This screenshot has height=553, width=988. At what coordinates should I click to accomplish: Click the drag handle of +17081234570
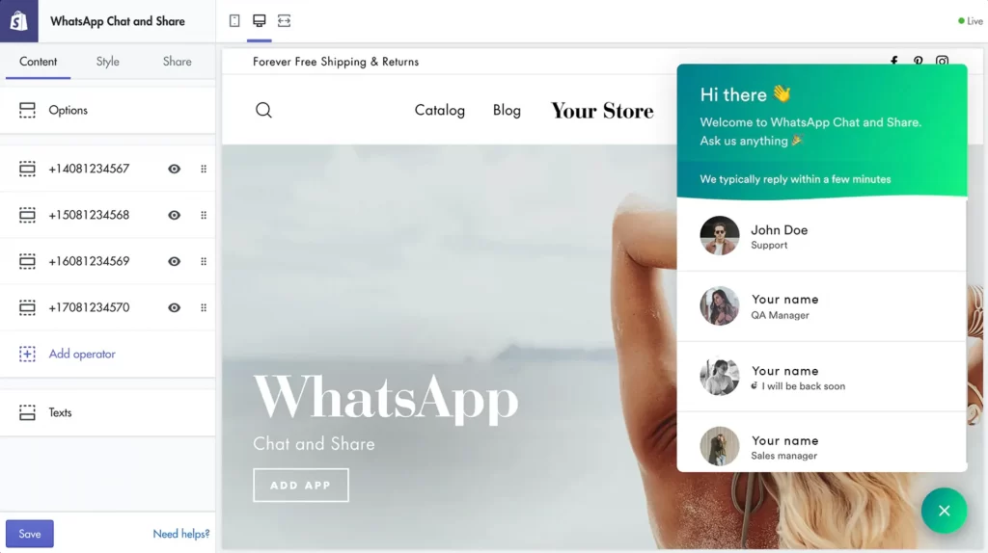tap(204, 307)
